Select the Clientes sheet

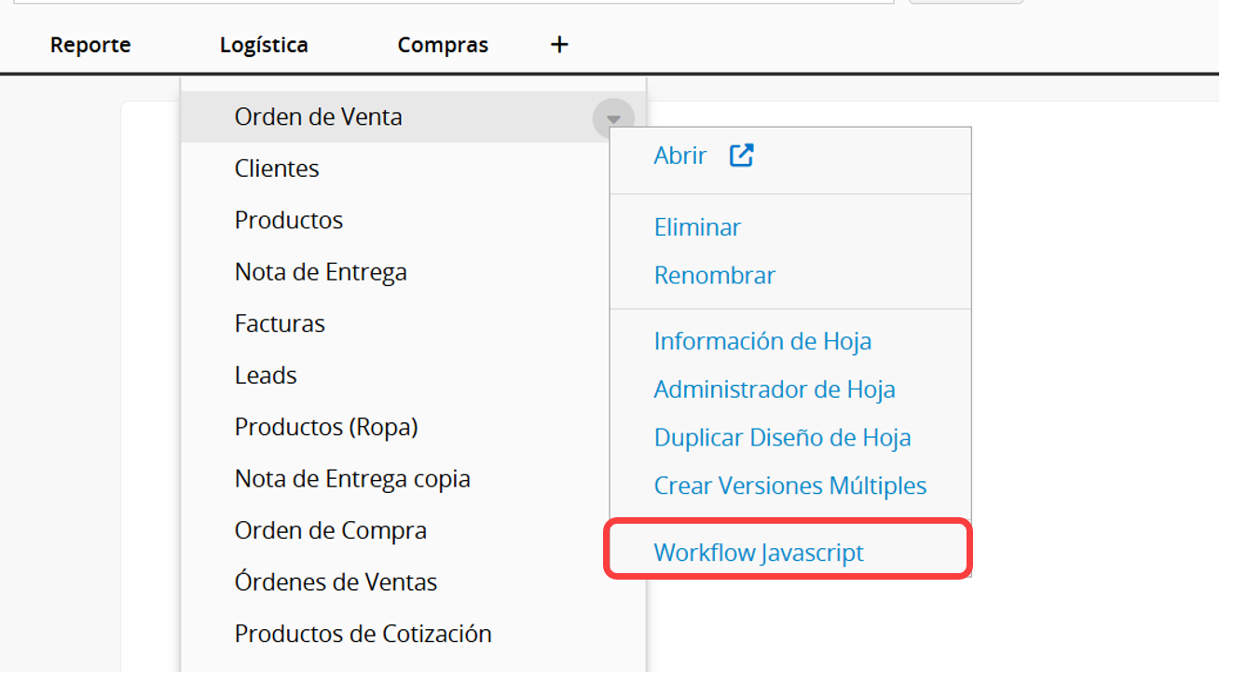click(x=277, y=169)
